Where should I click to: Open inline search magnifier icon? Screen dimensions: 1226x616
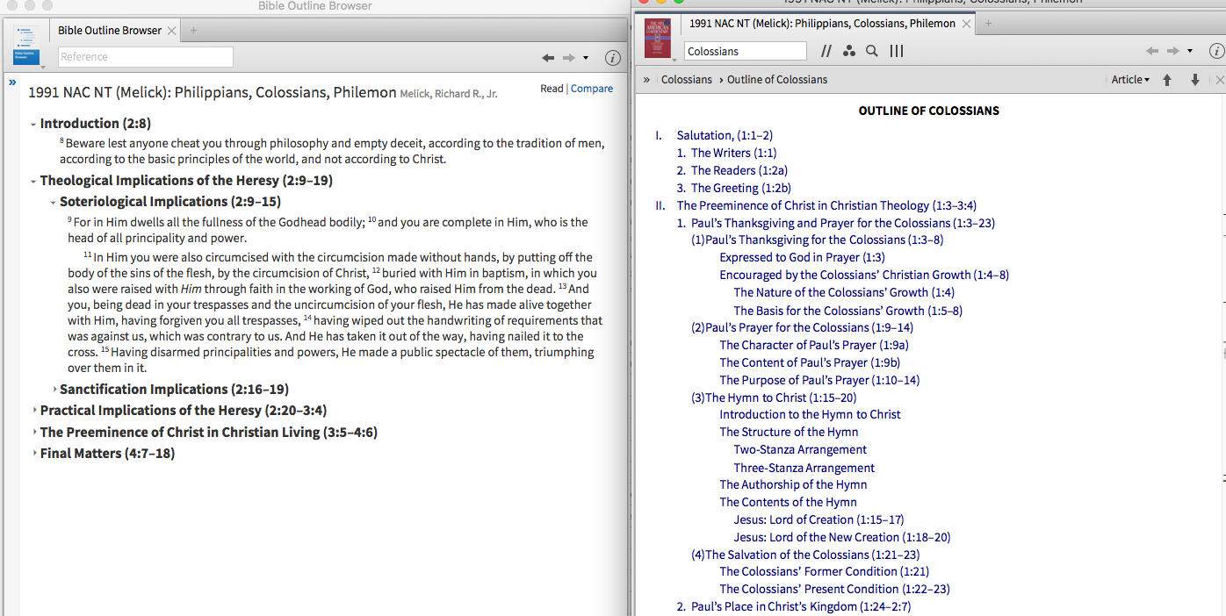[x=872, y=52]
